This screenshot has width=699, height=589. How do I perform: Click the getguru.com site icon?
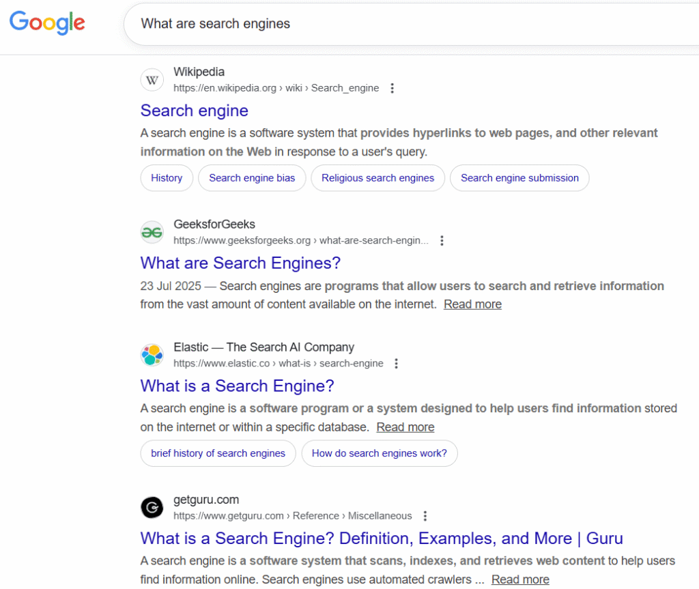pyautogui.click(x=152, y=507)
